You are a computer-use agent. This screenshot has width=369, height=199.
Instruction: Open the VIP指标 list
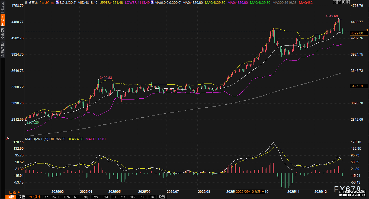pyautogui.click(x=35, y=197)
